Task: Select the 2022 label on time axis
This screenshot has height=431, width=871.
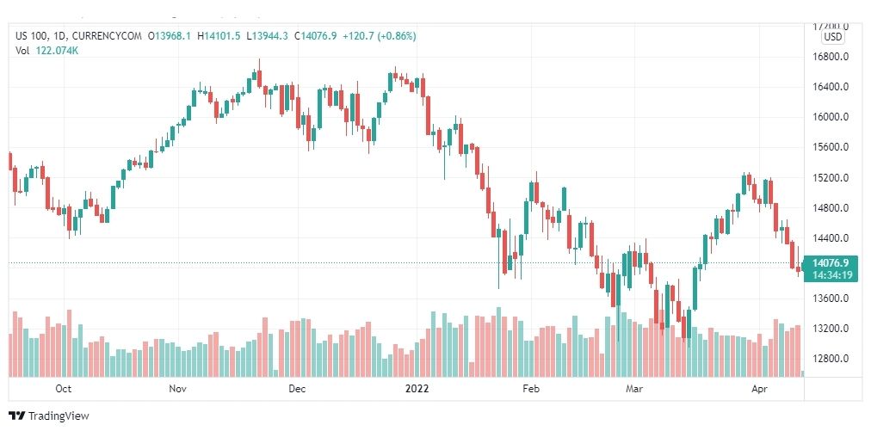Action: 417,390
